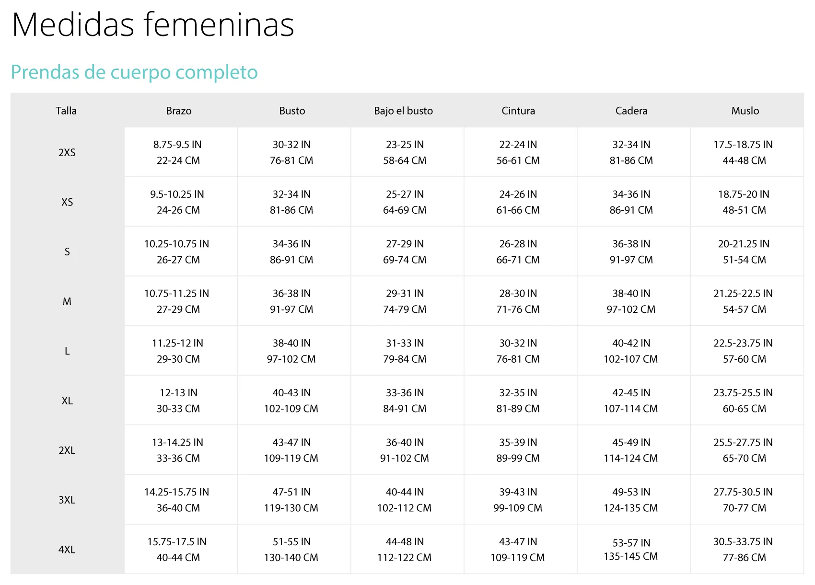Click the 4XL size row label

pos(67,550)
